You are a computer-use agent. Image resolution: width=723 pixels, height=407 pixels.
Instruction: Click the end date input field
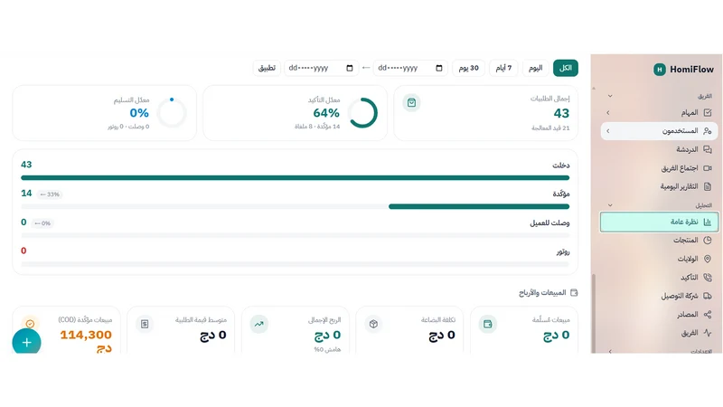(x=321, y=68)
